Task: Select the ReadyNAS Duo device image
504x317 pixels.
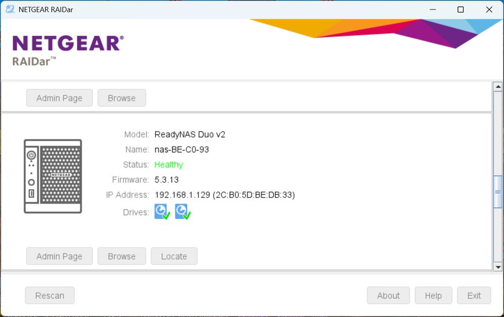Action: [x=53, y=176]
